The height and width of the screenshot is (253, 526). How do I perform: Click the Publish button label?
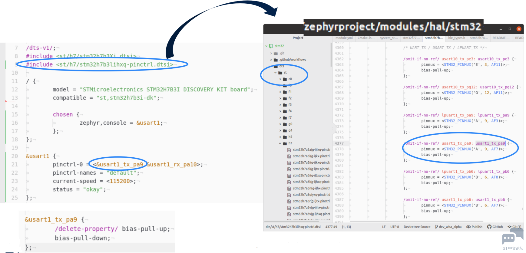click(x=477, y=227)
